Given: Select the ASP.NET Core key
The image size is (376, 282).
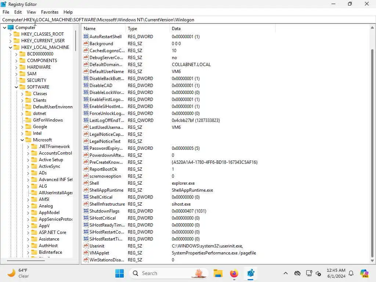Looking at the screenshot, I should click(x=53, y=232).
